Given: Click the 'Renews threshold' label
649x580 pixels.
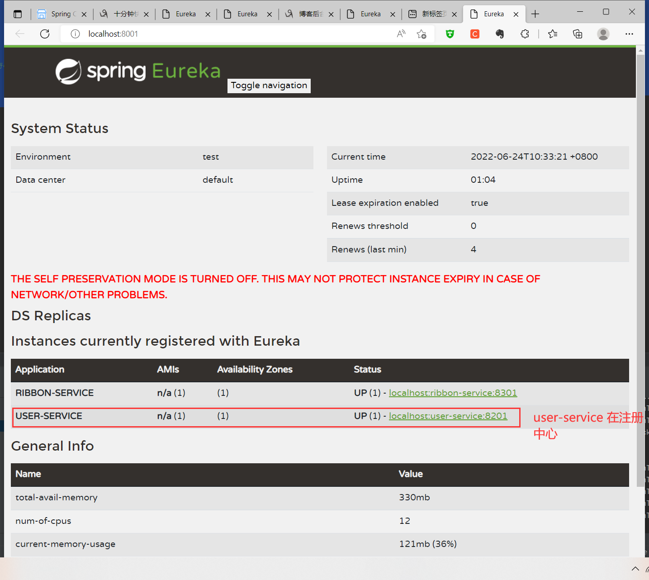Looking at the screenshot, I should 370,226.
